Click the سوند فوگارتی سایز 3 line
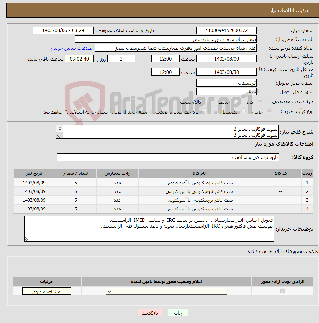The width and height of the screenshot is (319, 323). 256,135
